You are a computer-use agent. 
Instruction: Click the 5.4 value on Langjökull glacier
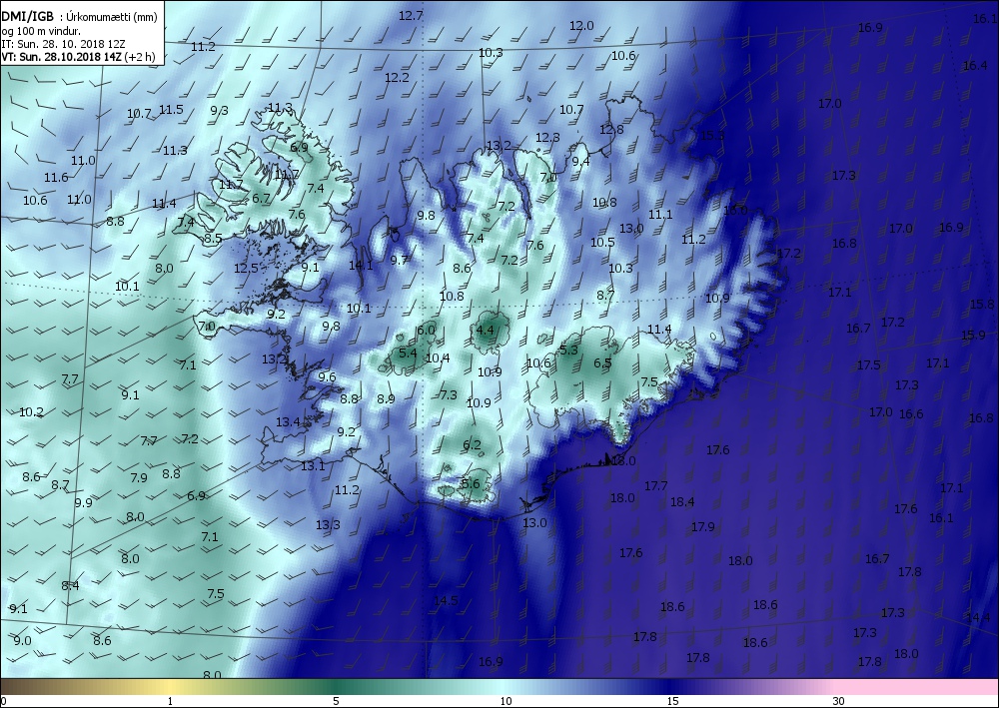(x=408, y=353)
